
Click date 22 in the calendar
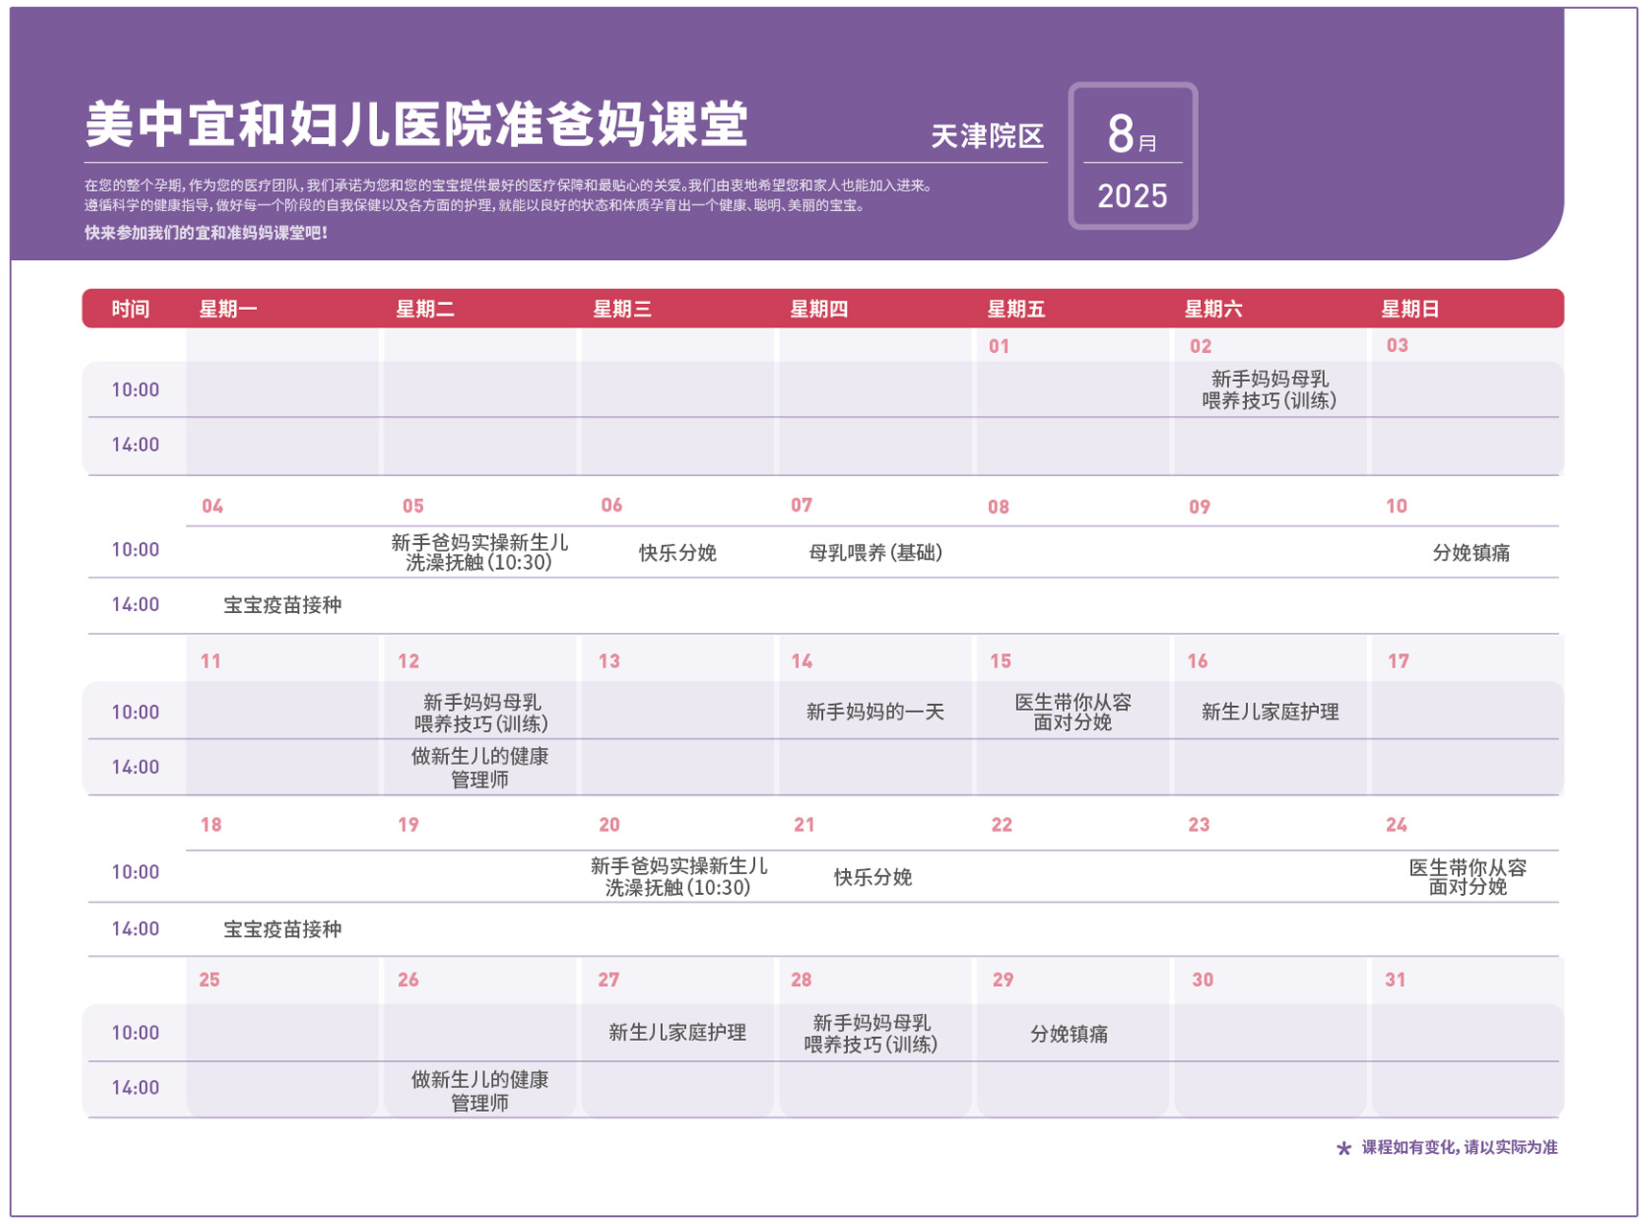(x=1001, y=825)
